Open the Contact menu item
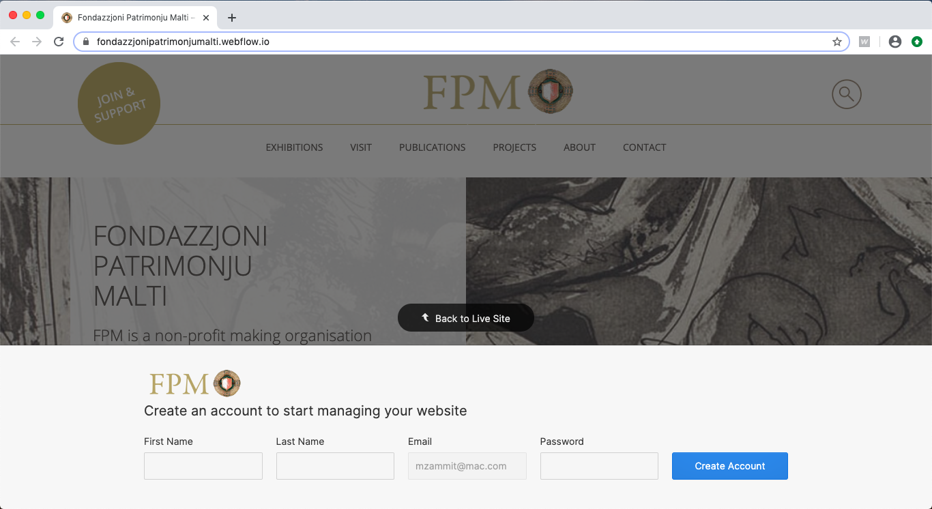The height and width of the screenshot is (509, 932). coord(645,147)
